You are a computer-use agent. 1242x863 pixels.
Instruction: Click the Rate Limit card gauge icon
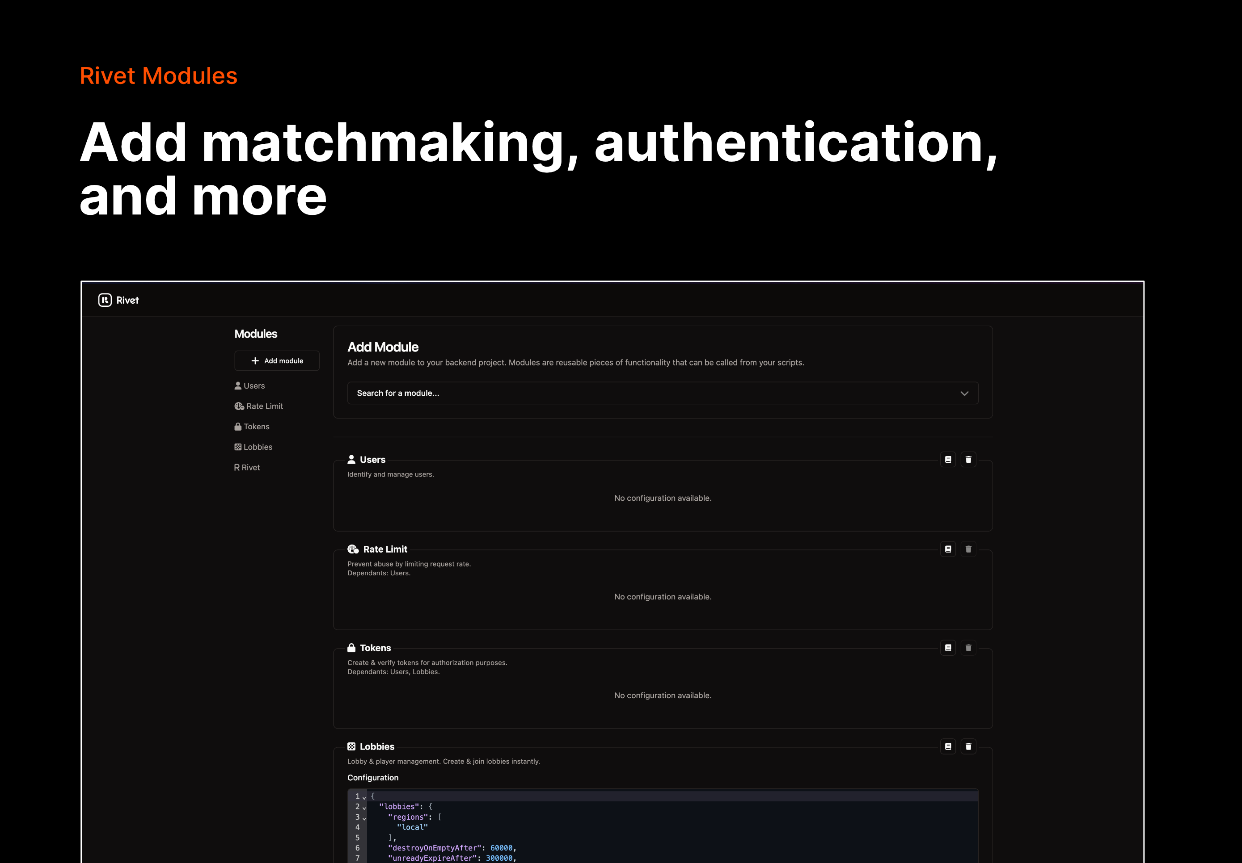[353, 549]
